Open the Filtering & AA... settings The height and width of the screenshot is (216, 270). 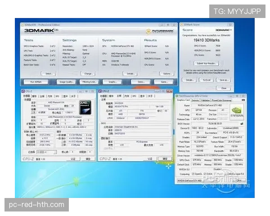[89, 82]
